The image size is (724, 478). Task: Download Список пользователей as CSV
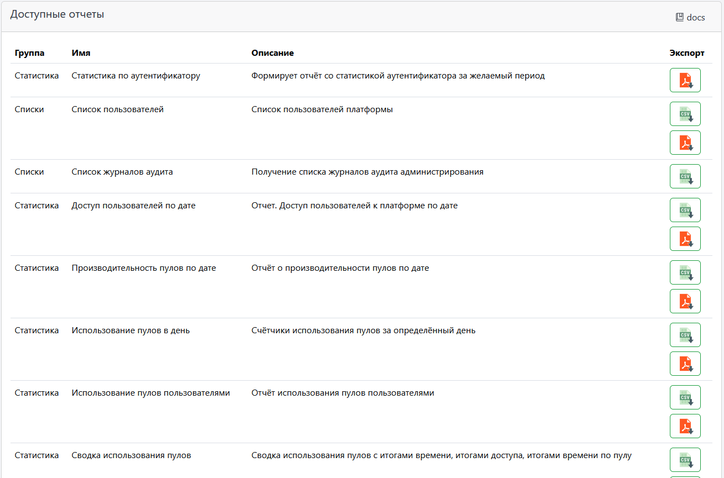click(685, 114)
